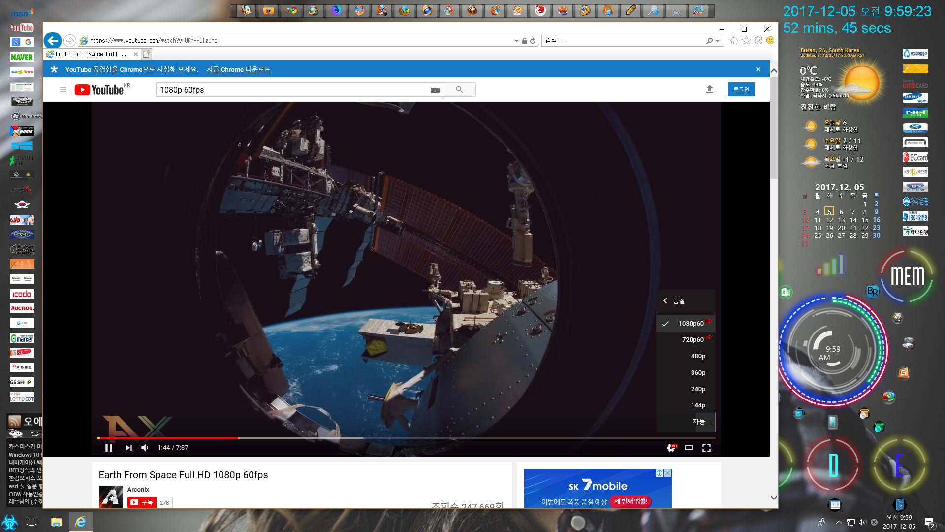The image size is (945, 532).
Task: Switch to theater mode
Action: coord(689,448)
